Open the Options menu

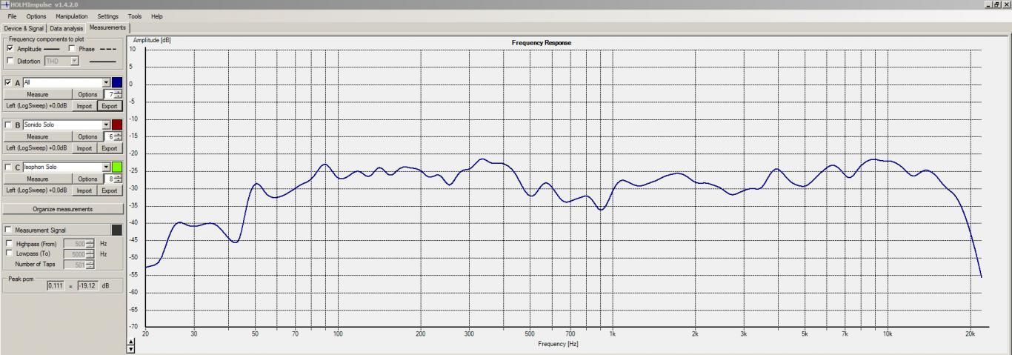(x=36, y=16)
